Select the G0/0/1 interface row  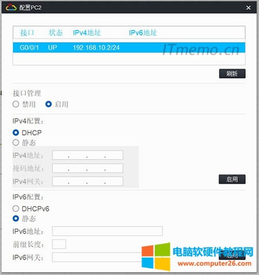[129, 47]
